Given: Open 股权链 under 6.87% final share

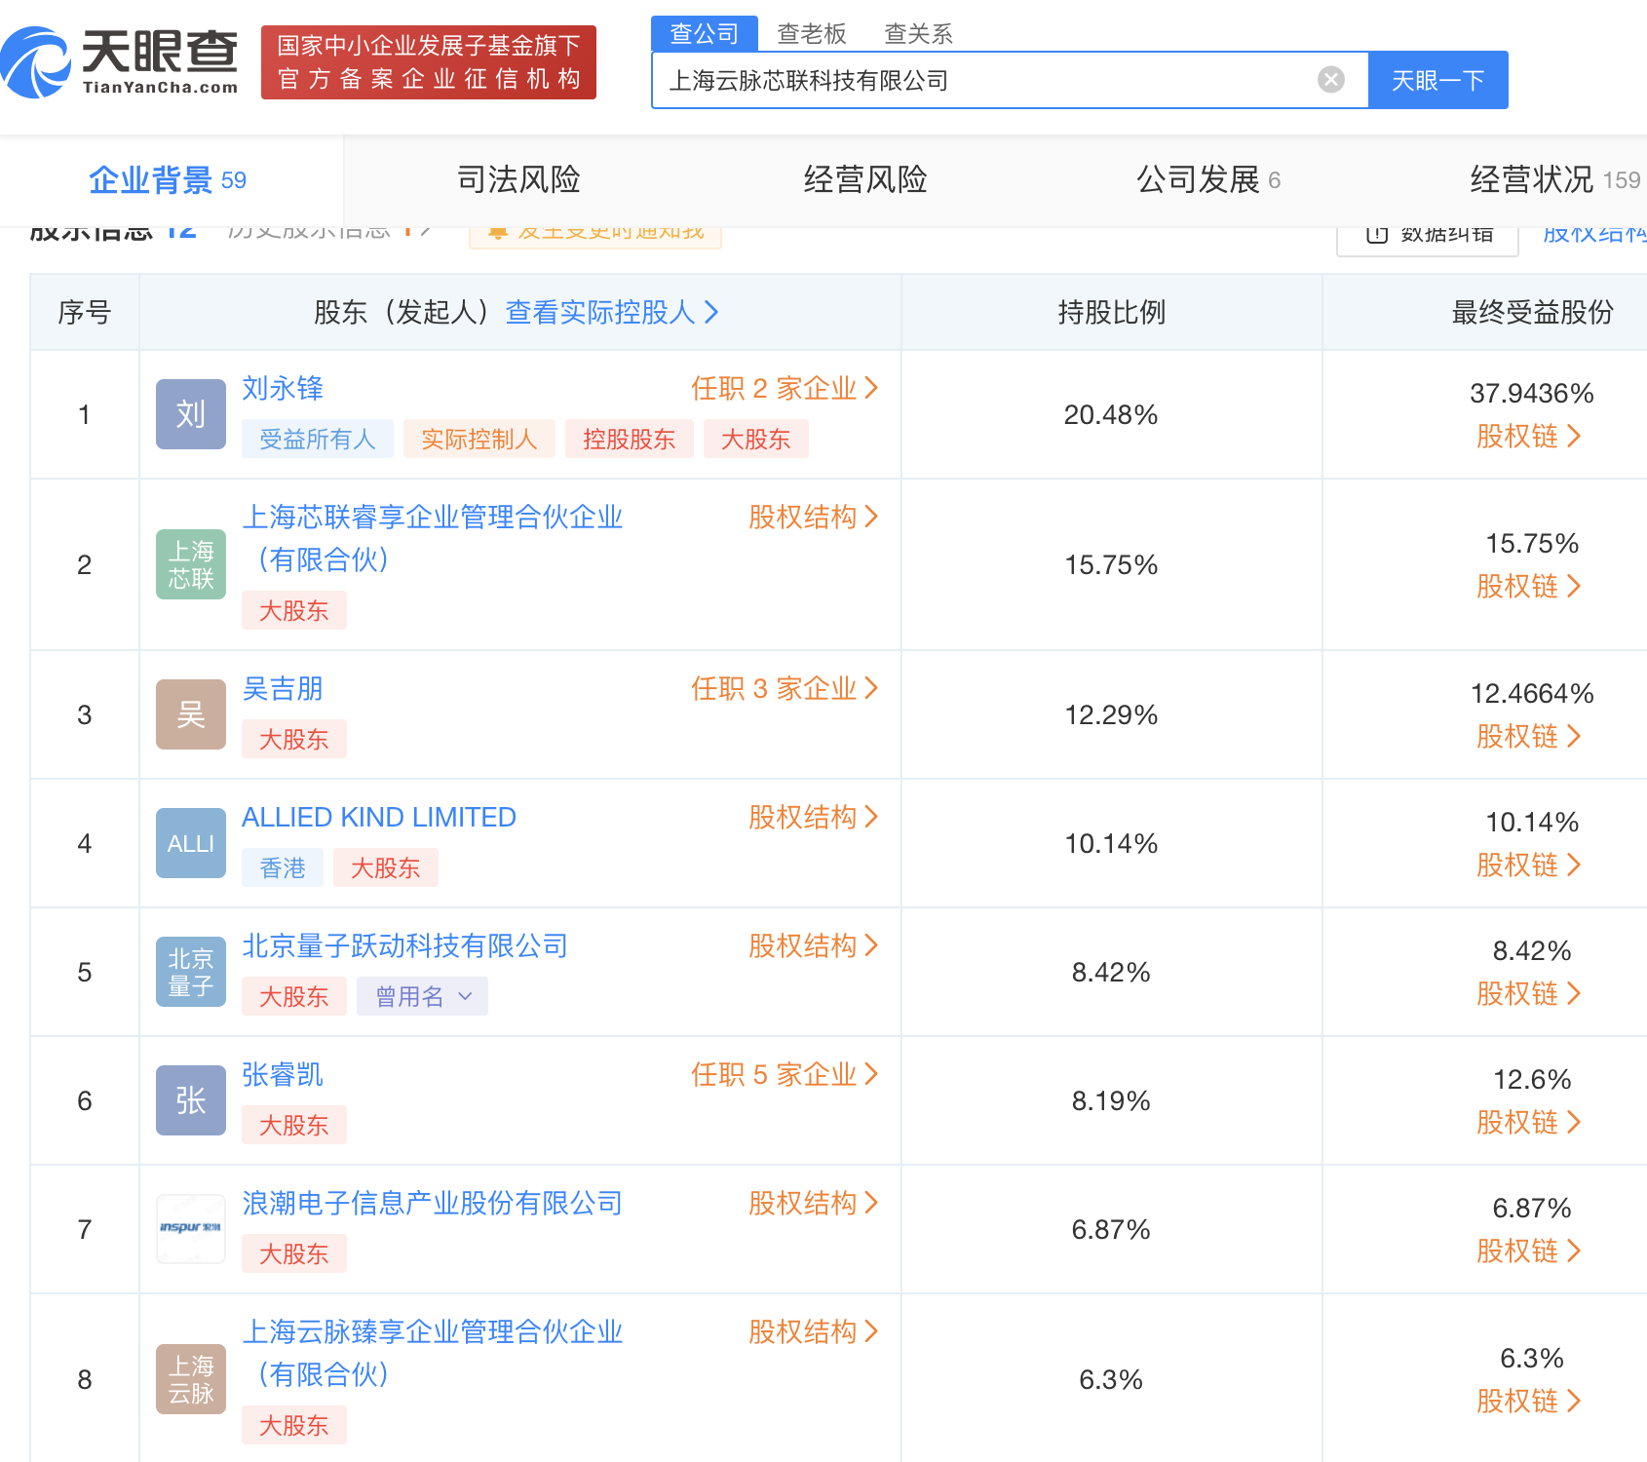Looking at the screenshot, I should pos(1529,1250).
